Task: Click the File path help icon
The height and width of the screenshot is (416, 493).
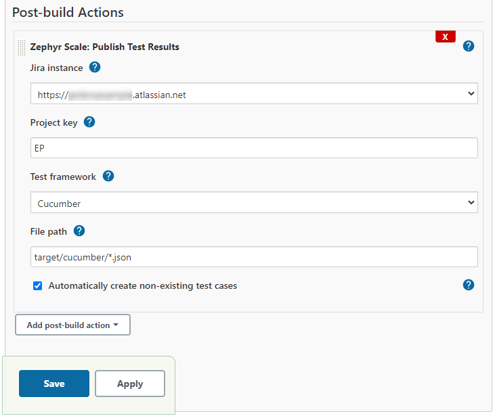Action: click(79, 231)
